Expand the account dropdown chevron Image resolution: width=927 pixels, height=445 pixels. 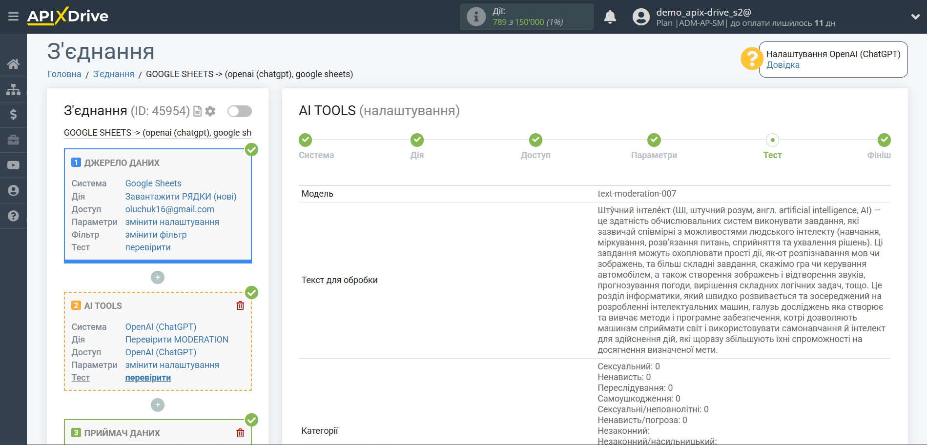(915, 17)
